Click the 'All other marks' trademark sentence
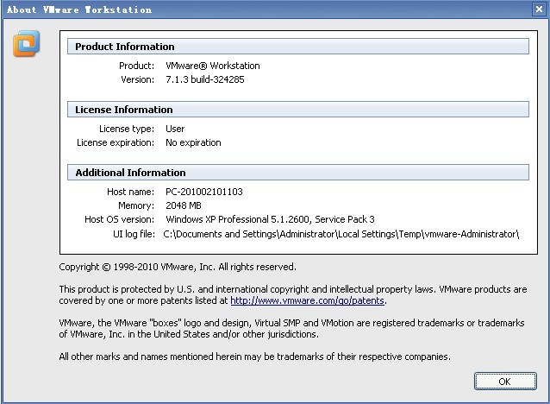 click(254, 357)
